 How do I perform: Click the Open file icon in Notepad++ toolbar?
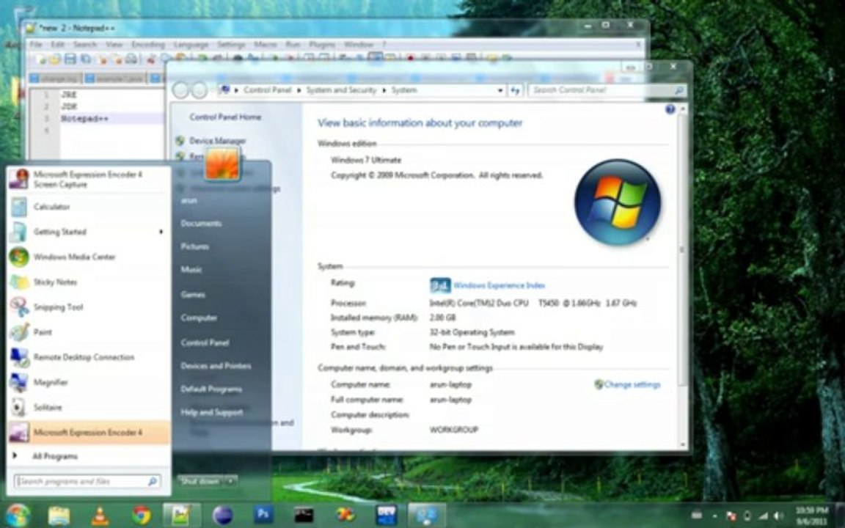[x=56, y=59]
